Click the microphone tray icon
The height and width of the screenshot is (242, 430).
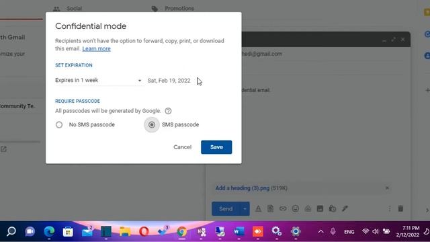pos(333,231)
